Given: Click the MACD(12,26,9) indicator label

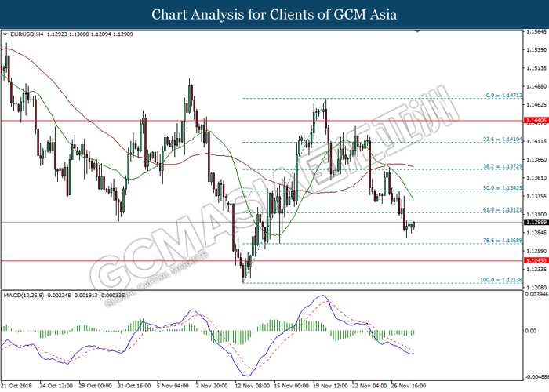Looking at the screenshot, I should (24, 296).
